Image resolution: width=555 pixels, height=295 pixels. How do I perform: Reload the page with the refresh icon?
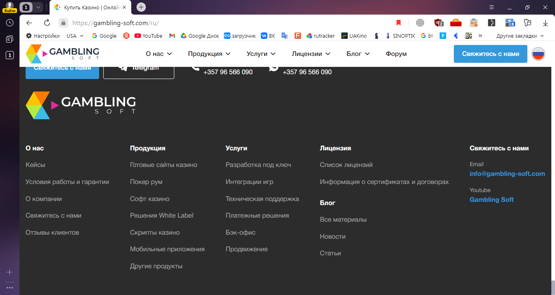pos(47,23)
